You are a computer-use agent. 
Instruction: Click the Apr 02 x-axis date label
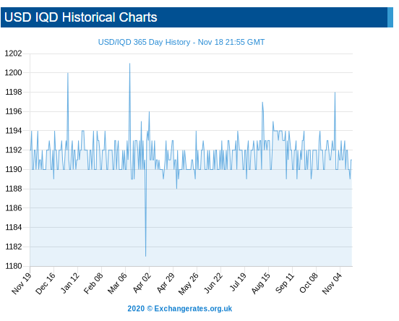[142, 283]
